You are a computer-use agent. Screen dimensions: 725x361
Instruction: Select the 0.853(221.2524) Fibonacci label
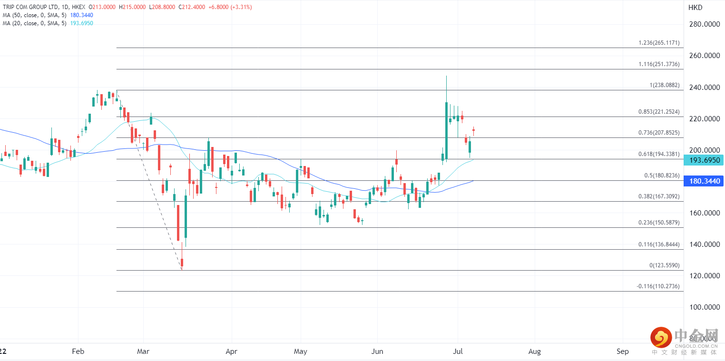pyautogui.click(x=659, y=112)
